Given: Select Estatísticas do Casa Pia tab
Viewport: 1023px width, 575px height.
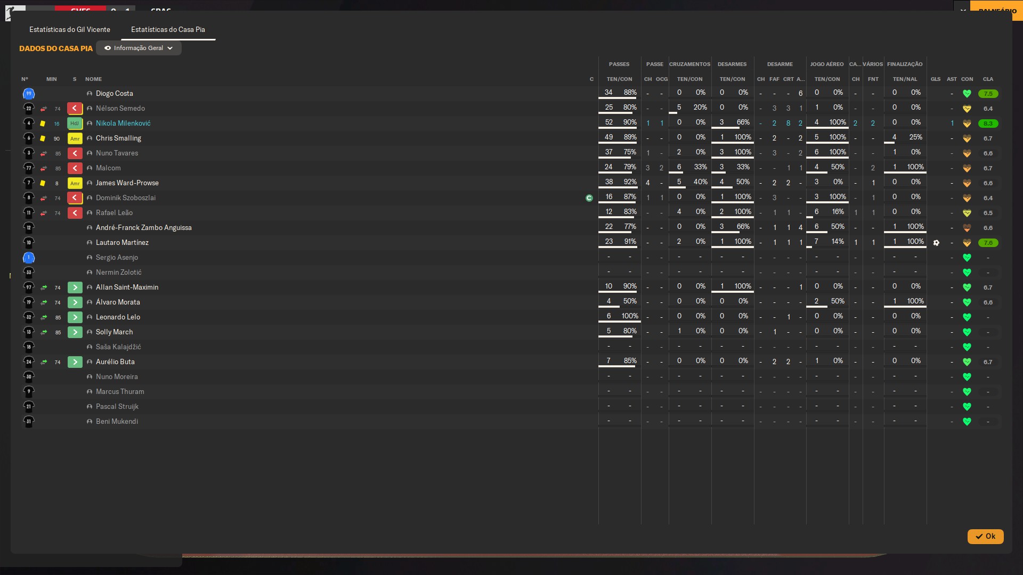Looking at the screenshot, I should (x=168, y=29).
